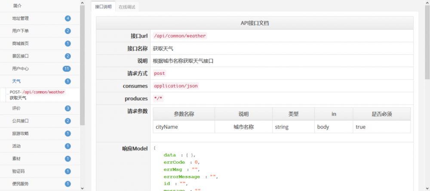The image size is (430, 191).
Task: Click the count badge beside 验证码
Action: 68,172
